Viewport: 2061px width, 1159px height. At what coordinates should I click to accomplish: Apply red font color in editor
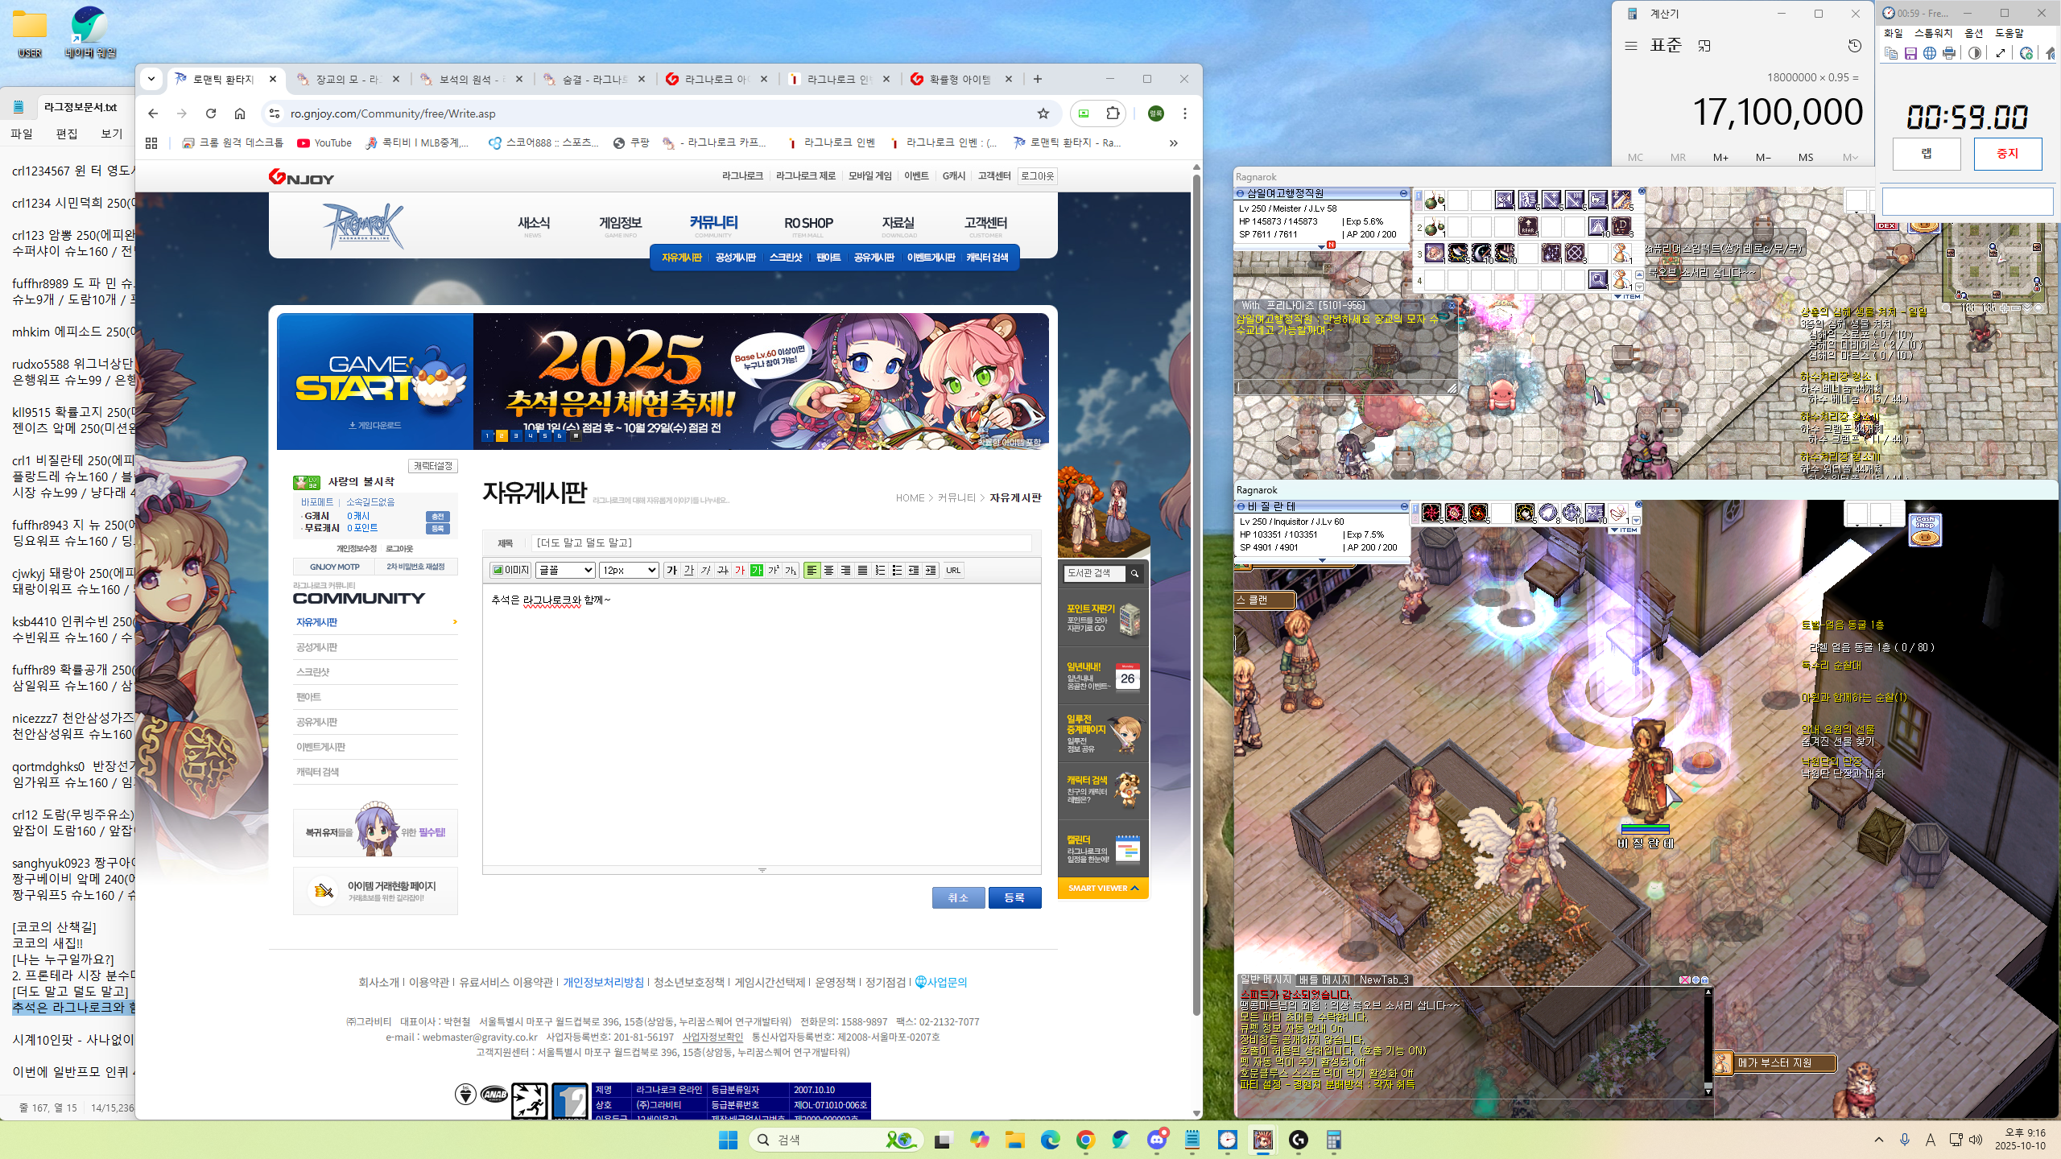(739, 570)
